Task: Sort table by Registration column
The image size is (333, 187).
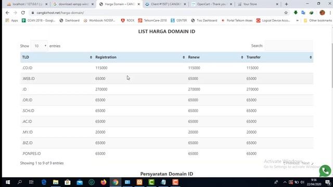Action: pos(140,57)
